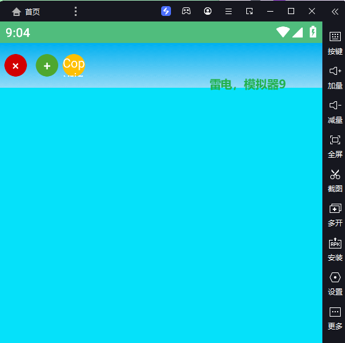Click the blue lightning booster icon
Screen dimensions: 345x343
[166, 11]
